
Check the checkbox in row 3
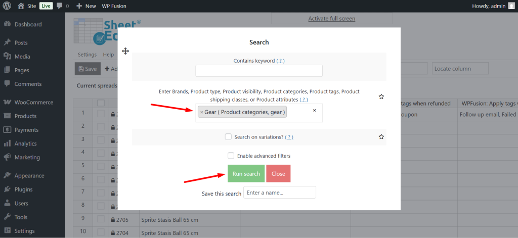click(x=101, y=140)
